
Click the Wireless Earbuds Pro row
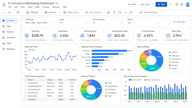[x=50, y=86]
